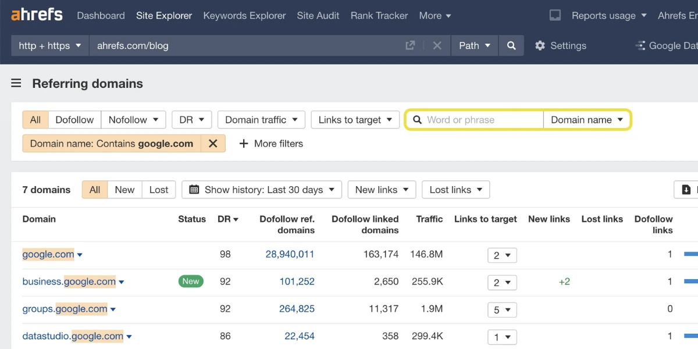Open the datastudio.google.com domain link
The height and width of the screenshot is (349, 698).
(x=73, y=336)
